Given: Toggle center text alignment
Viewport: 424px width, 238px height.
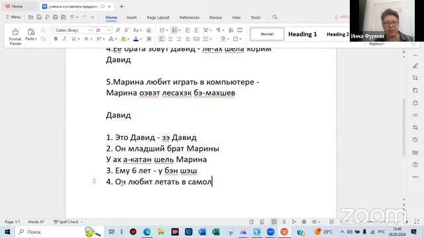Looking at the screenshot, I should tap(170, 39).
